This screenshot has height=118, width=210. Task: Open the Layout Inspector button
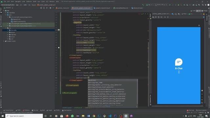201,110
